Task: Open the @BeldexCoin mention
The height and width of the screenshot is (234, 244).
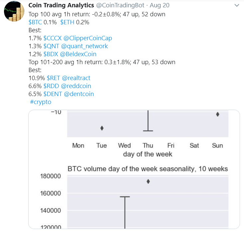Action: click(80, 54)
